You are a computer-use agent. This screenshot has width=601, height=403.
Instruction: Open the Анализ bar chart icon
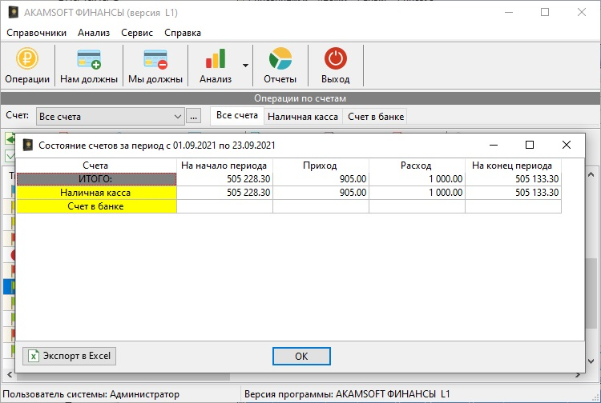216,59
